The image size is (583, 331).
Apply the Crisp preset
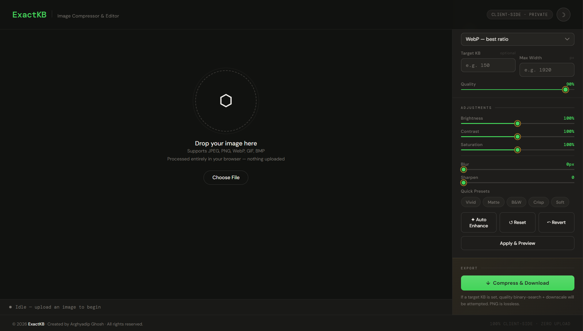[538, 202]
